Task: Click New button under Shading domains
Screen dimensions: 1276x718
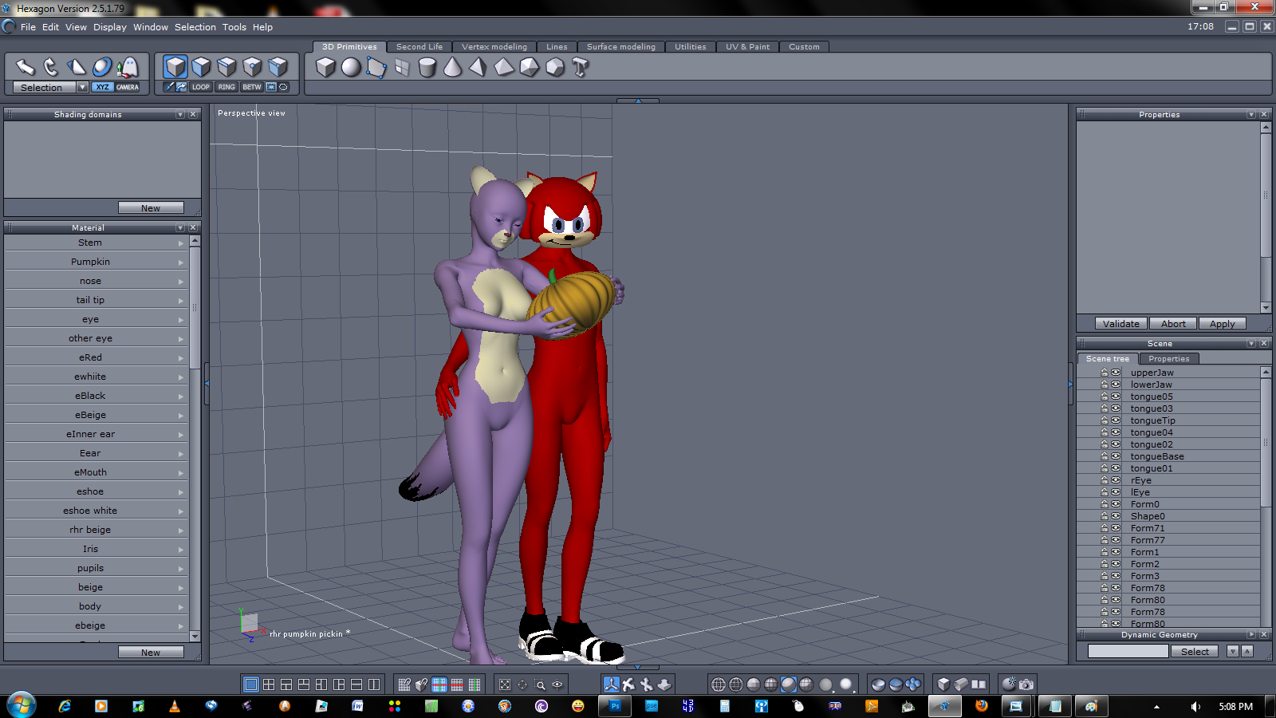Action: click(151, 208)
